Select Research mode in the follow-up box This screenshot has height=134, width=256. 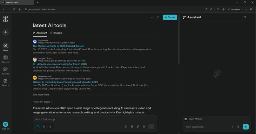(x=44, y=126)
